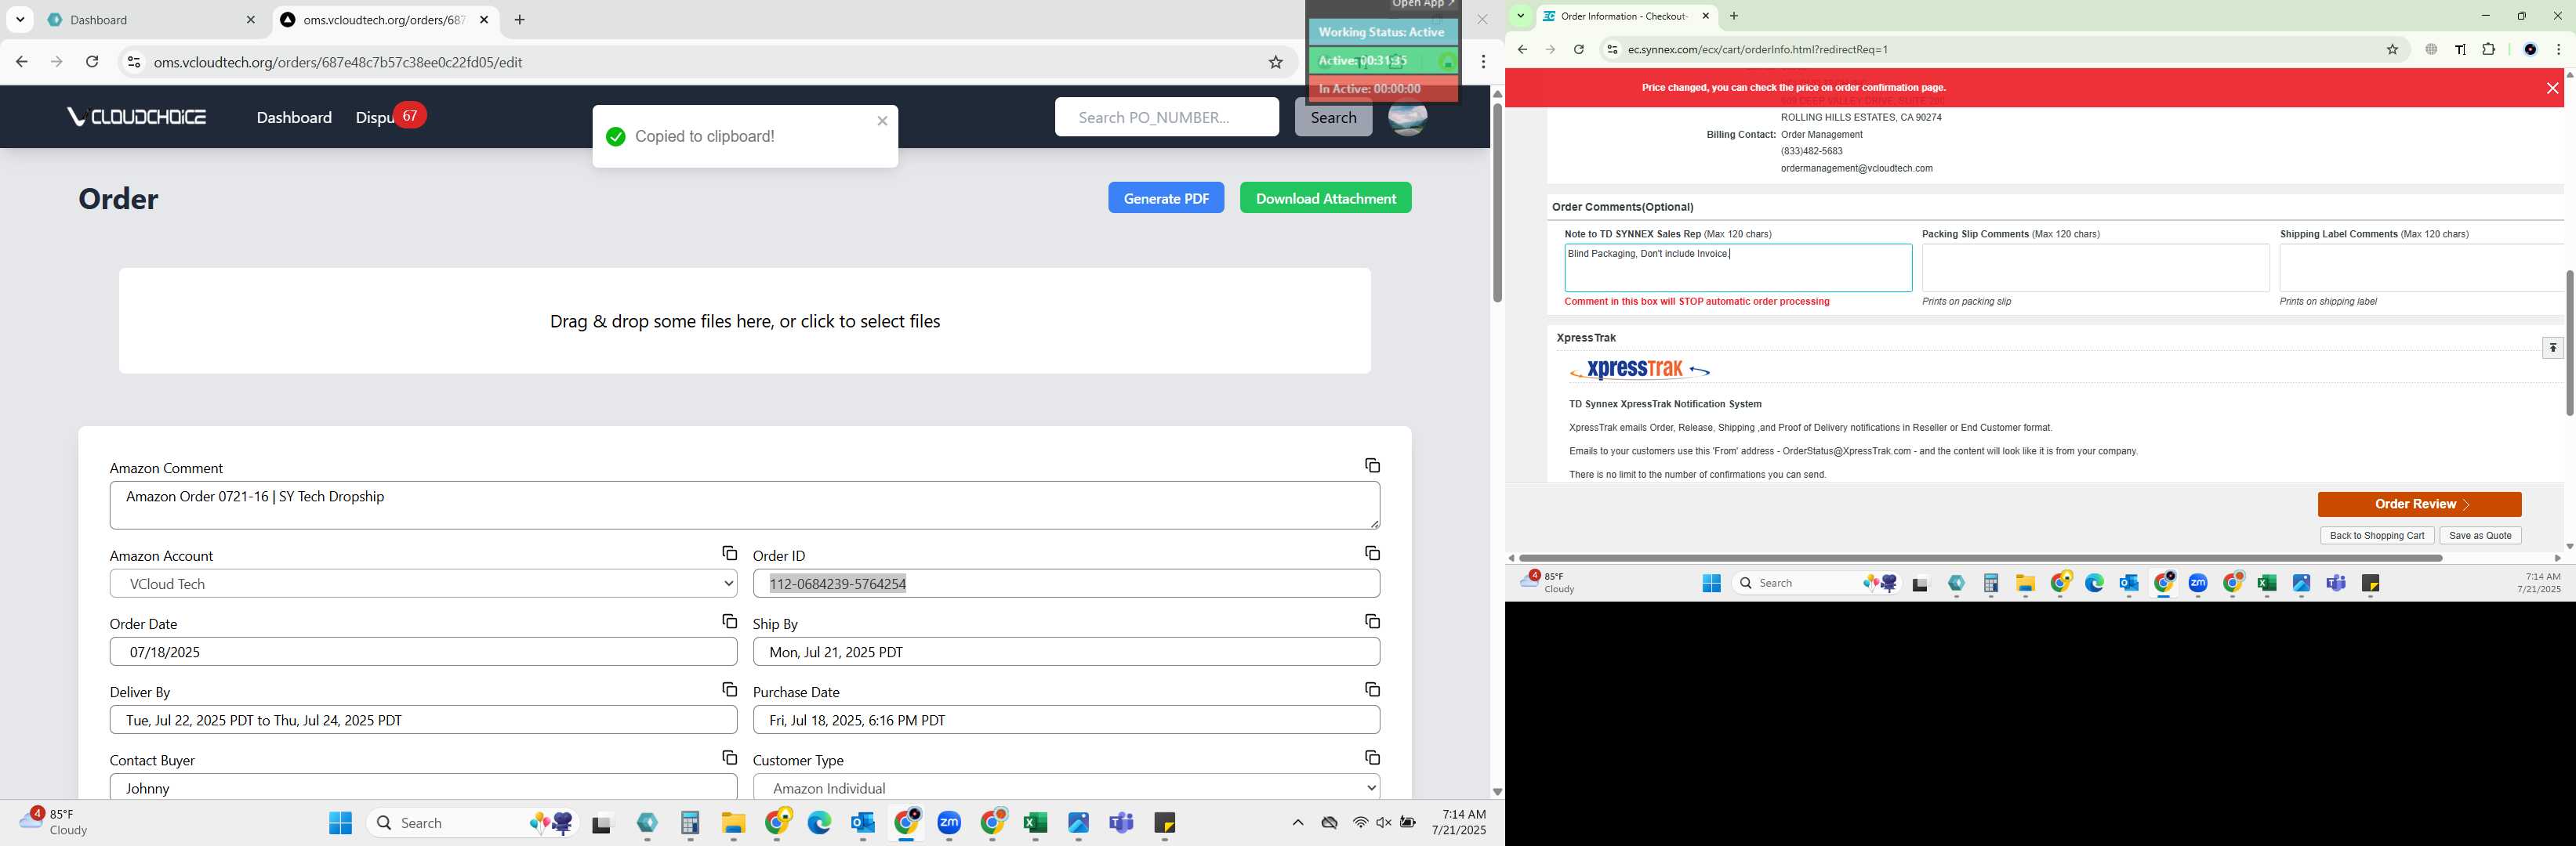Reload the OMS order page
Screen dimensions: 2576x846
pyautogui.click(x=92, y=62)
